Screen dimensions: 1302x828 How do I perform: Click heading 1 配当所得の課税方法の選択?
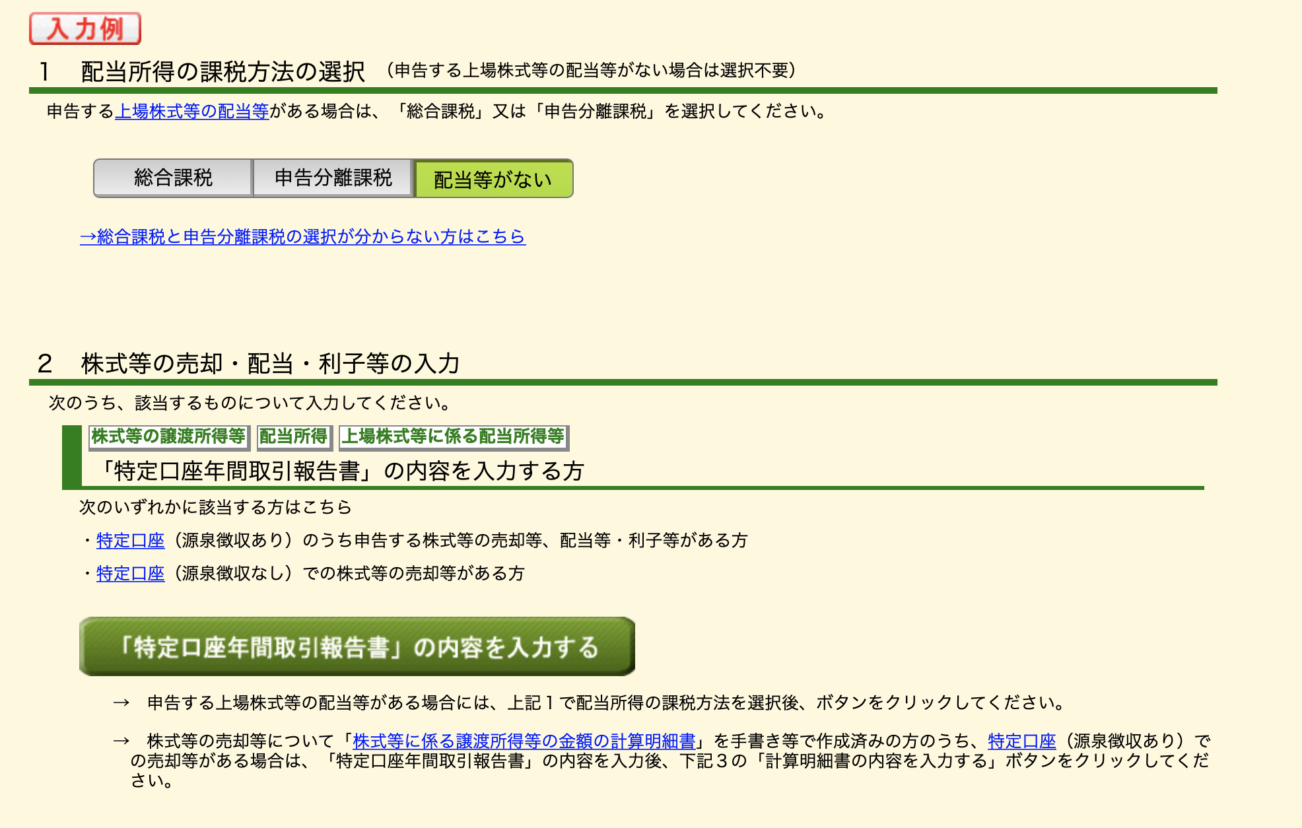[201, 71]
